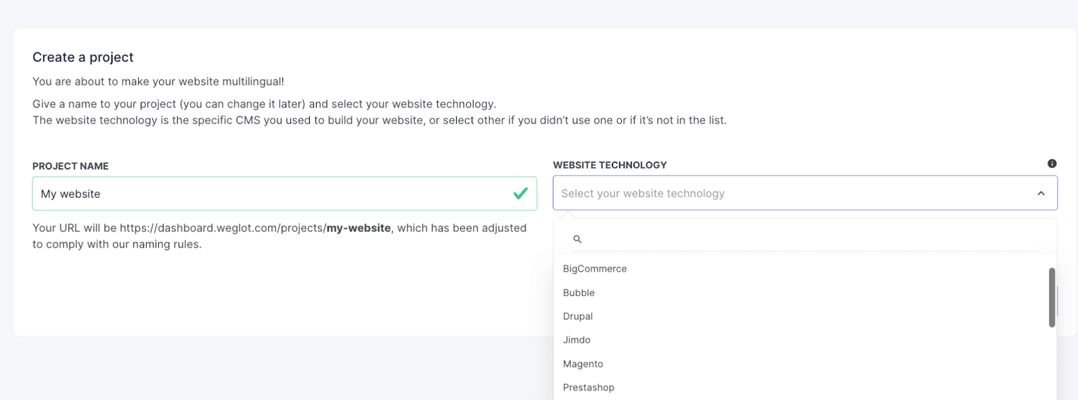1078x400 pixels.
Task: Click the 'You are about to make' intro sentence
Action: pyautogui.click(x=158, y=81)
